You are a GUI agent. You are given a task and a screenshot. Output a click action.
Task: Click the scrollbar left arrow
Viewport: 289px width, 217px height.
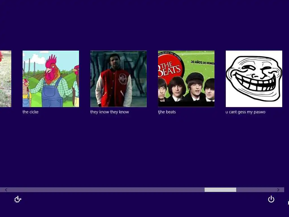6,190
